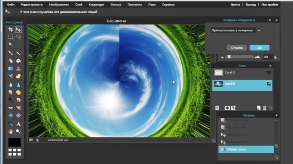Open the Коррекция menu
The width and height of the screenshot is (293, 164).
tap(97, 5)
